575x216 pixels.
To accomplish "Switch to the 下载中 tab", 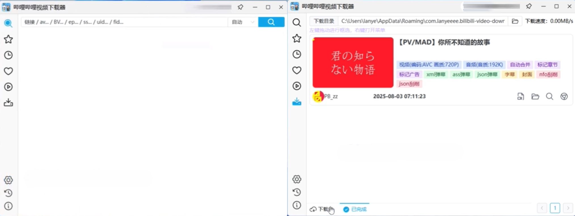I will [322, 209].
